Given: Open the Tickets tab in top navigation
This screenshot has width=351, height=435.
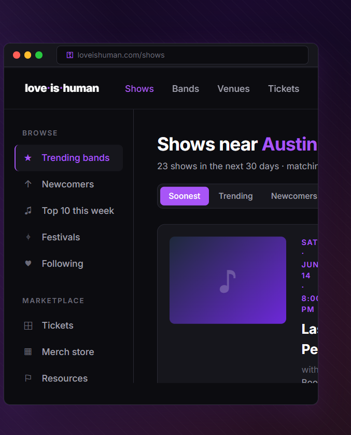Looking at the screenshot, I should point(284,89).
